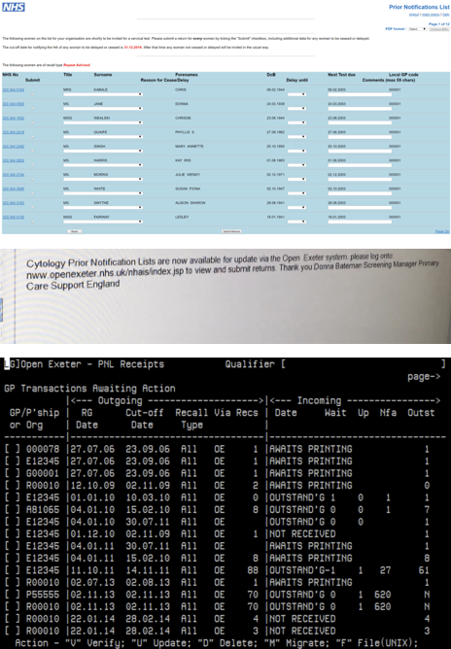Click the 'Repeat Advised' recall type text

pos(77,65)
